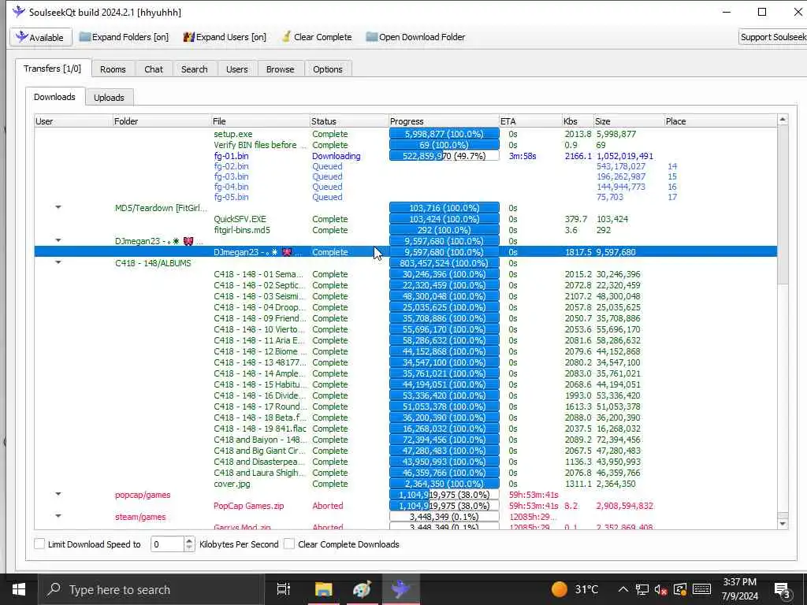
Task: Enable Clear Complete Downloads checkbox
Action: click(x=289, y=544)
